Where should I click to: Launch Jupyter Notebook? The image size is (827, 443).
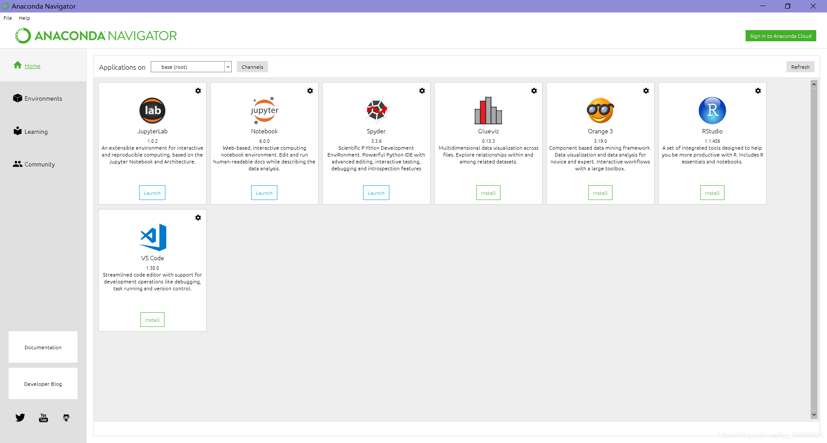[x=264, y=193]
